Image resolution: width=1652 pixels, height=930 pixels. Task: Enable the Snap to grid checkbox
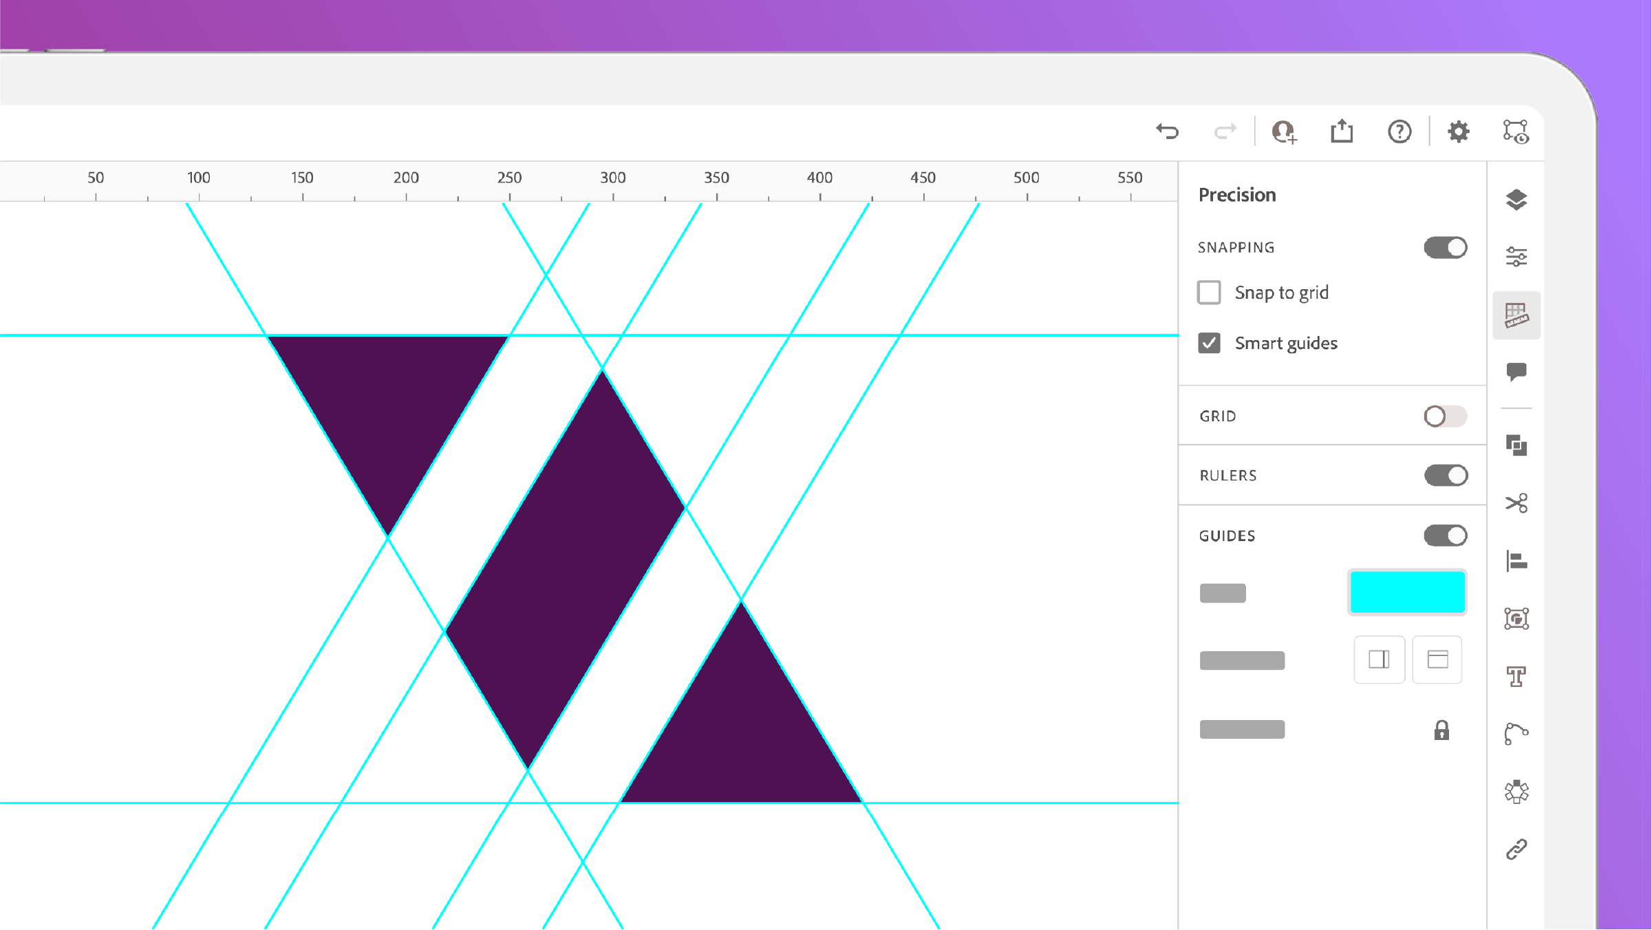click(1209, 293)
